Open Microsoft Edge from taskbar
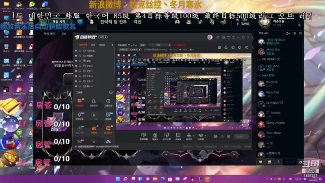This screenshot has width=325, height=183. 162,179
